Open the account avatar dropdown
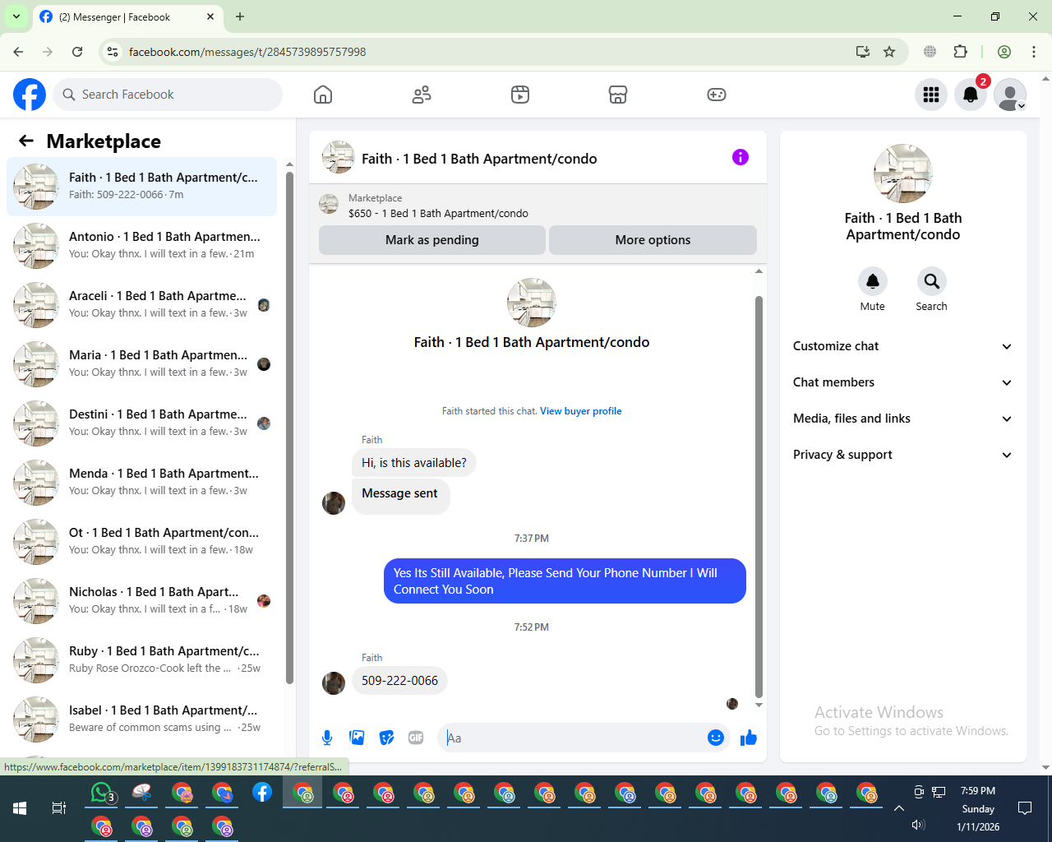1052x842 pixels. coord(1010,95)
